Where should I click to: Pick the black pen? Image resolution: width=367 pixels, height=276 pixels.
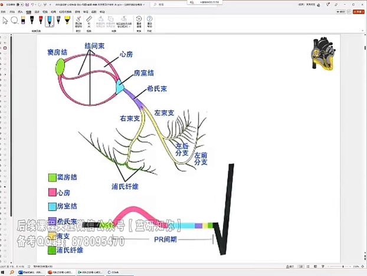[32, 21]
